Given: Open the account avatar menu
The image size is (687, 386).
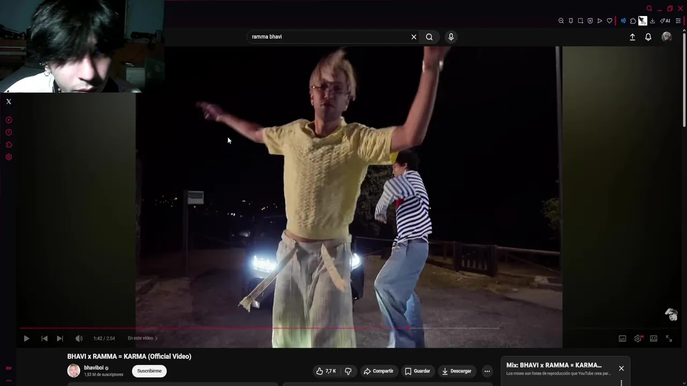Looking at the screenshot, I should point(667,36).
